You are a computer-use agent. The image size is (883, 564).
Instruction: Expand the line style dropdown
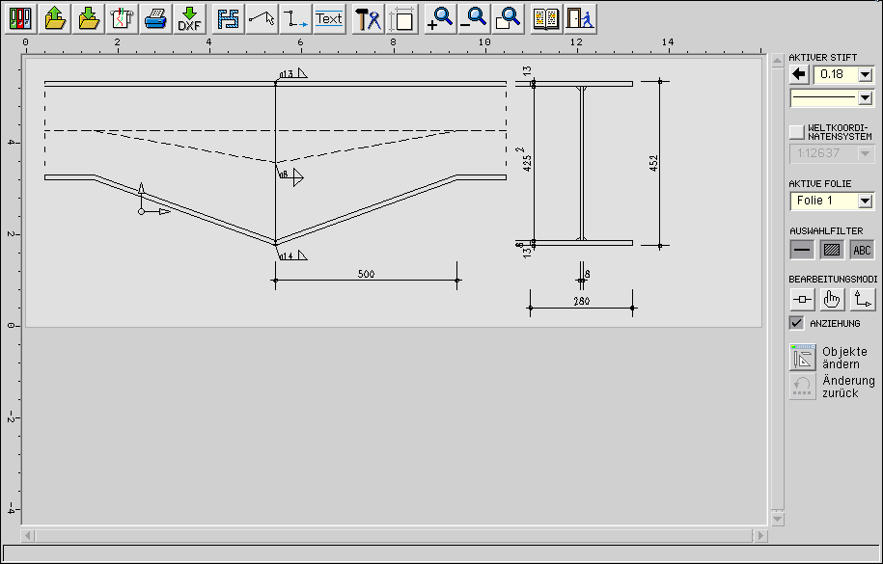tap(865, 97)
